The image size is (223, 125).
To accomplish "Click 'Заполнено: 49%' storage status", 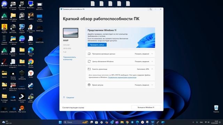I will tap(143, 69).
